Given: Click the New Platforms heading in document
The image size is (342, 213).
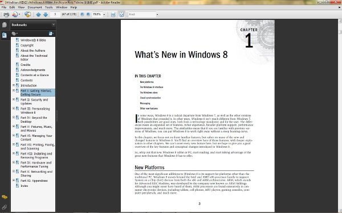Looking at the screenshot, I should tap(149, 168).
